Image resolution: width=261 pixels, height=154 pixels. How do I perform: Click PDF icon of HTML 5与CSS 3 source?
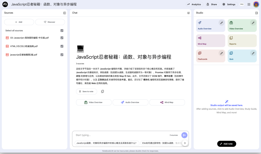pyautogui.click(x=7, y=46)
